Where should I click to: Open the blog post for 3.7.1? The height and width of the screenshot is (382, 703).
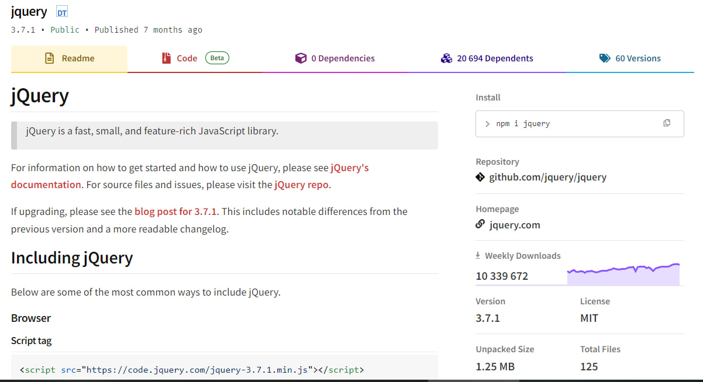pyautogui.click(x=175, y=211)
